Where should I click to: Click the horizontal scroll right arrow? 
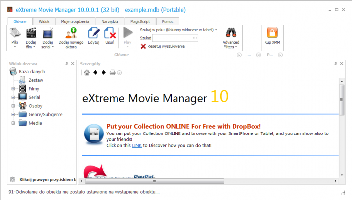pos(336,181)
